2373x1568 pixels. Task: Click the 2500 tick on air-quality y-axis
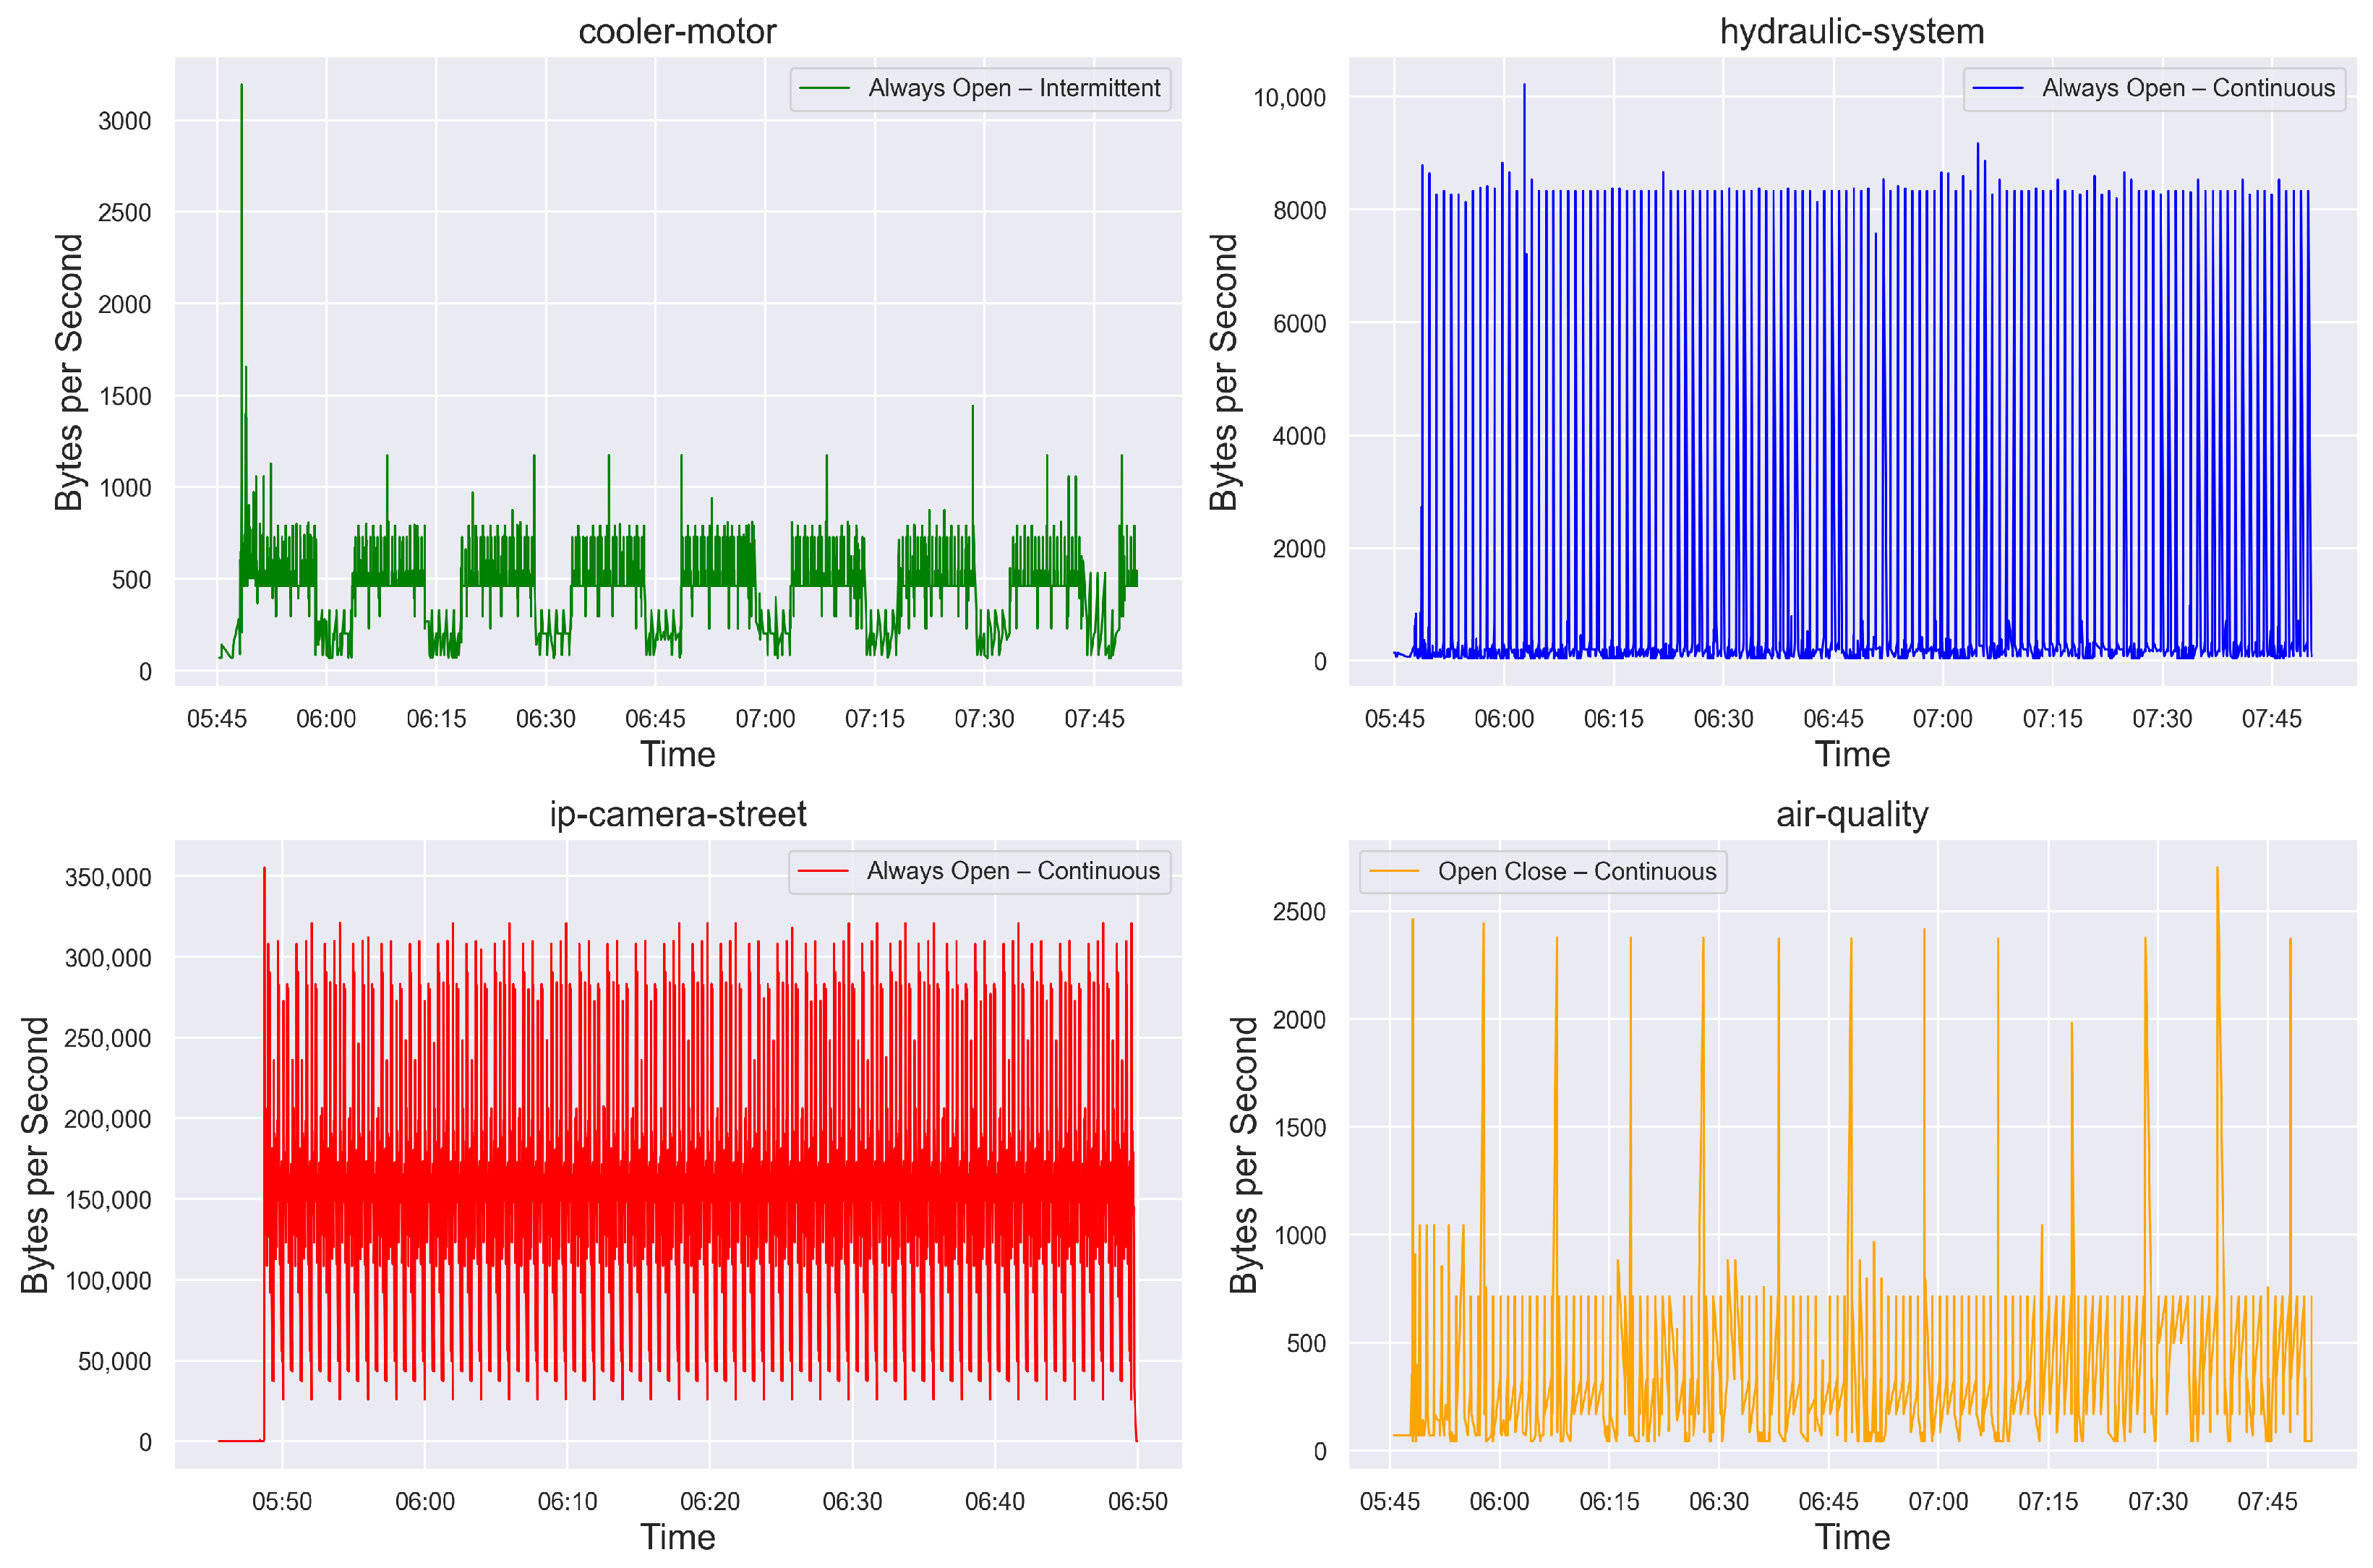(x=1299, y=912)
